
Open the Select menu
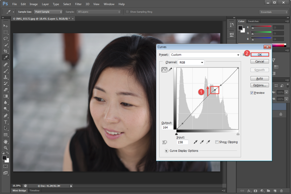[x=67, y=4]
